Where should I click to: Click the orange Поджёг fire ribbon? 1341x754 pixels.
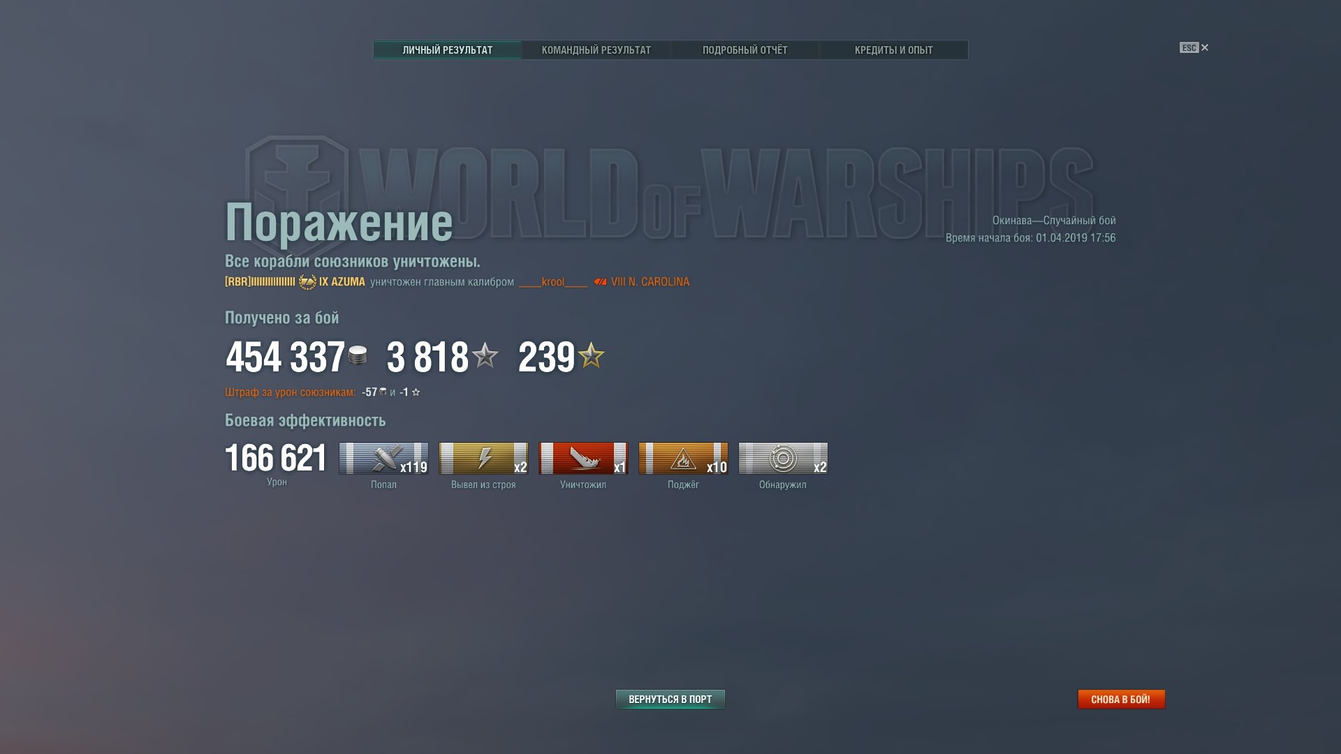click(683, 459)
